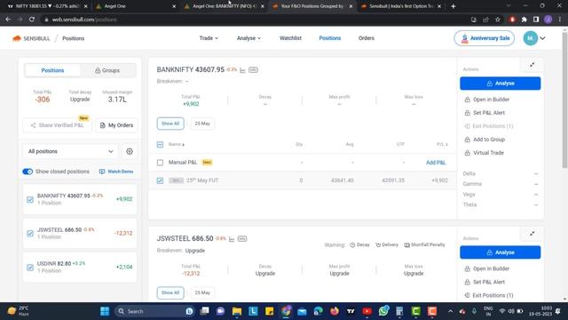Click the Windows taskbar Search box
The height and width of the screenshot is (320, 568).
pos(154,311)
